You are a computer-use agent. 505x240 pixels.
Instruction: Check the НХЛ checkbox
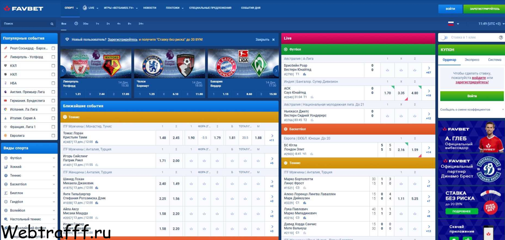53,74
